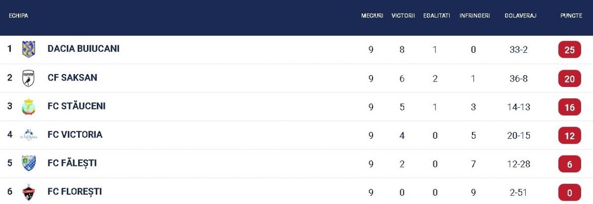This screenshot has width=593, height=204.
Task: Click the FC Florești team crest
Action: pyautogui.click(x=29, y=192)
